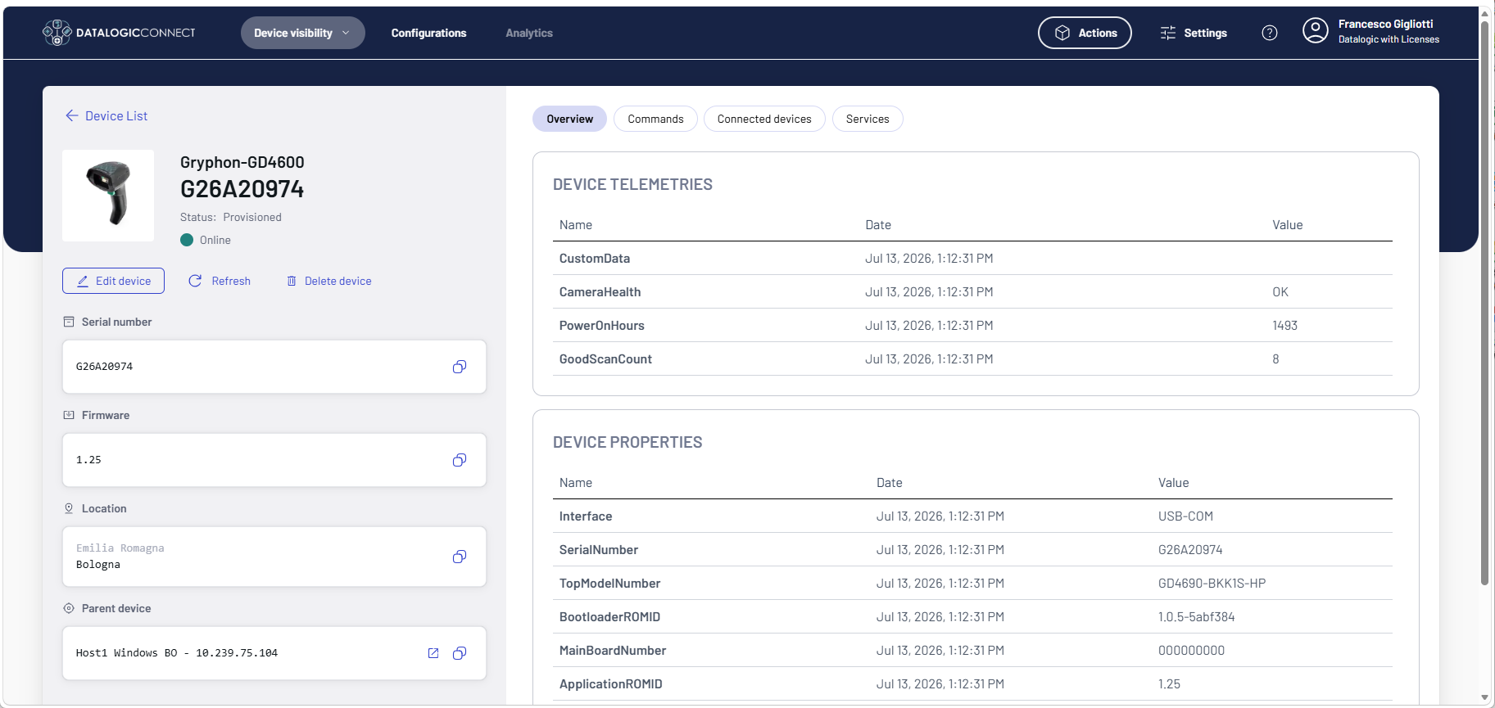Click the PowerOnHours value 1493

1284,326
